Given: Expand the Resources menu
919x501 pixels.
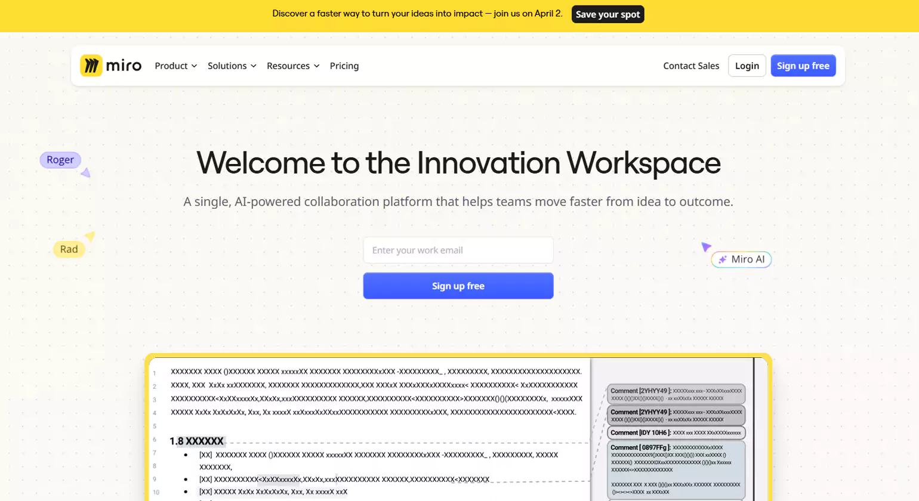Looking at the screenshot, I should pyautogui.click(x=292, y=66).
